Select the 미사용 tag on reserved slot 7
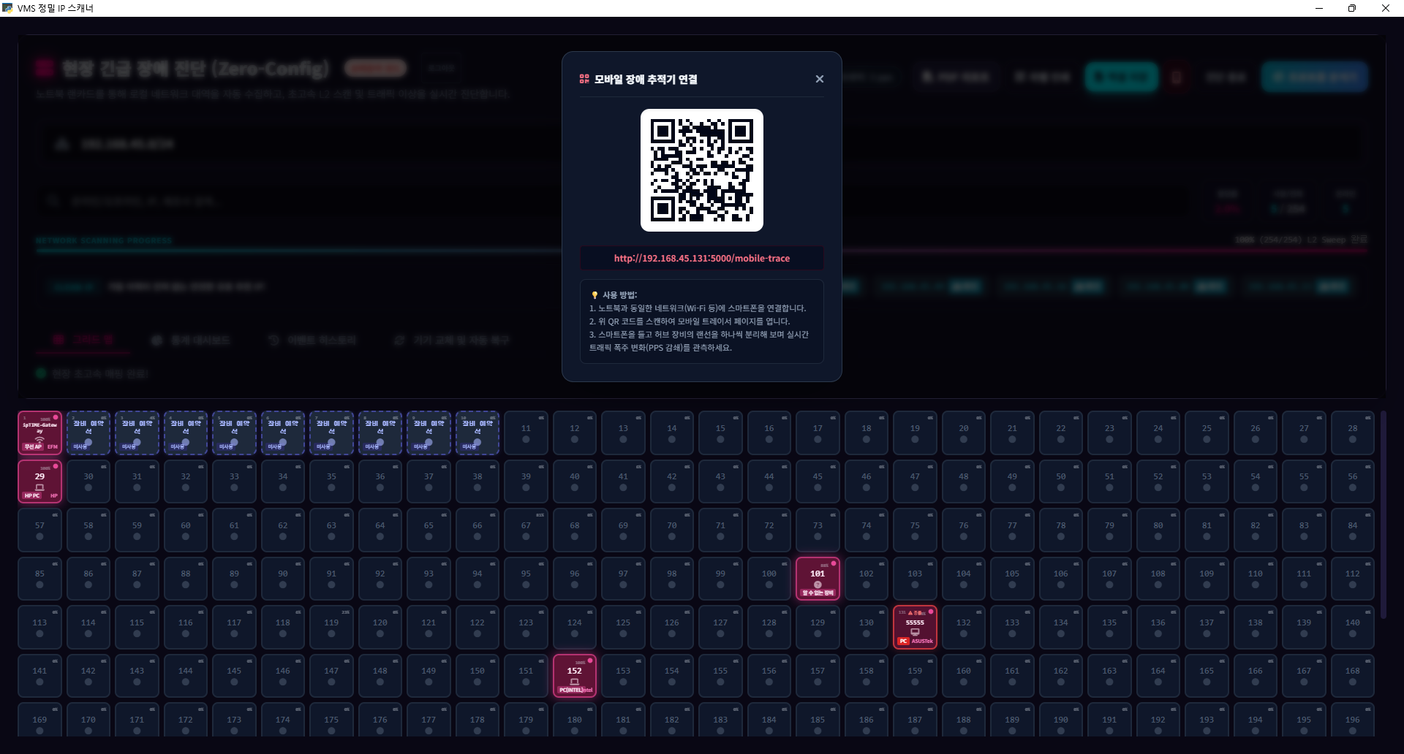This screenshot has height=754, width=1404. [x=322, y=446]
